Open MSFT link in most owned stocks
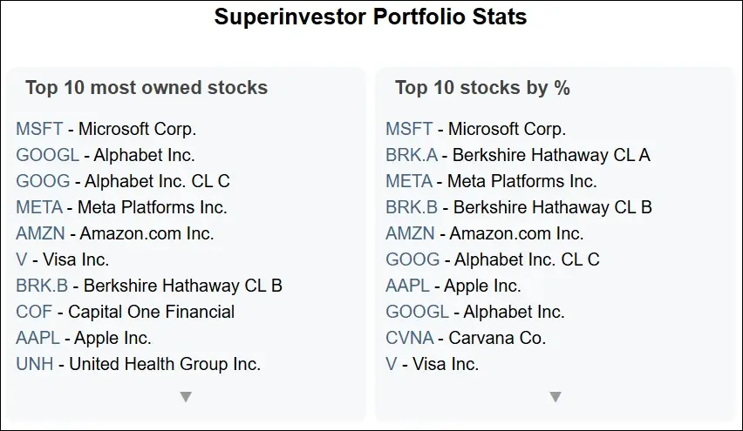 click(x=39, y=129)
